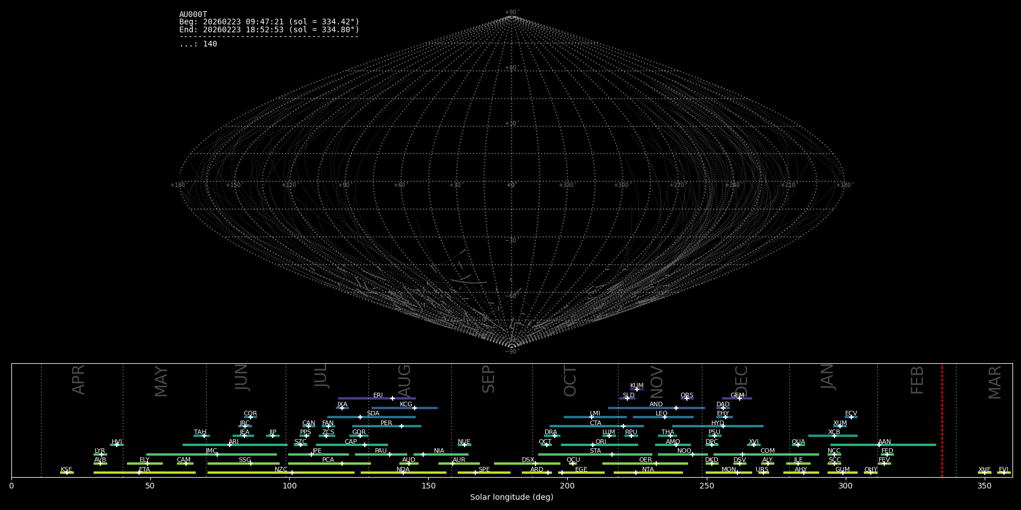The width and height of the screenshot is (1021, 510).
Task: Select the AU000T station title text
Action: tap(193, 15)
